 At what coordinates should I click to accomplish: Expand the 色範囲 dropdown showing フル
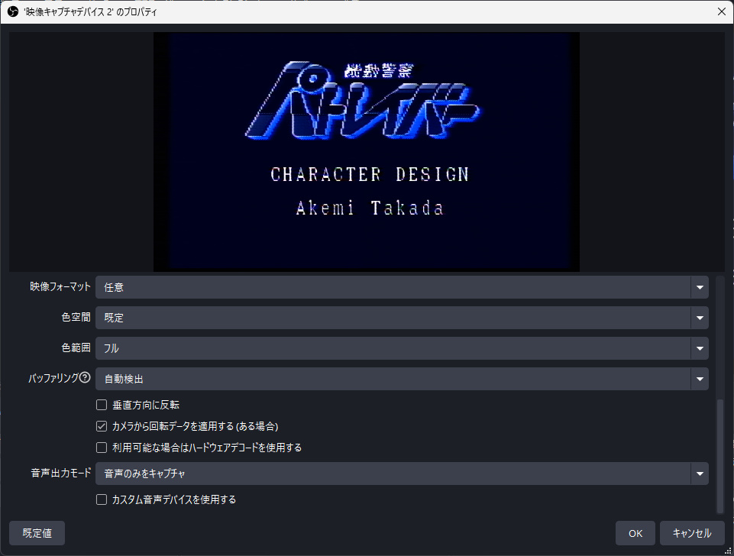point(402,348)
